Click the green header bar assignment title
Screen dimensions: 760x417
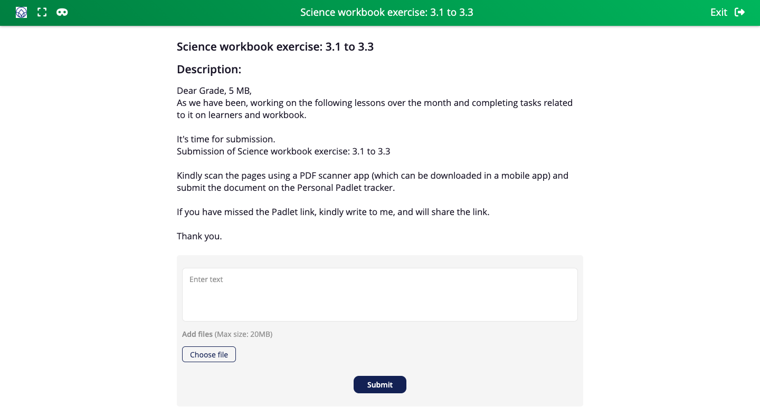[x=386, y=12]
